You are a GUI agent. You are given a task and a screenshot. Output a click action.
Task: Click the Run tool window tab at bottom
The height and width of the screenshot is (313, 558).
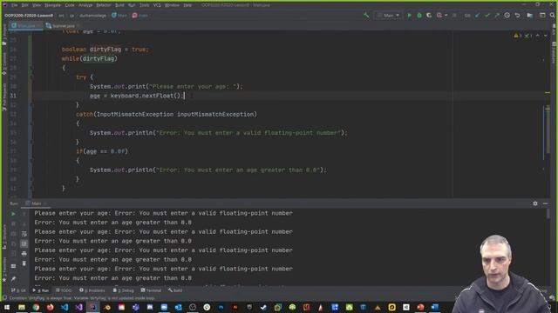41,290
